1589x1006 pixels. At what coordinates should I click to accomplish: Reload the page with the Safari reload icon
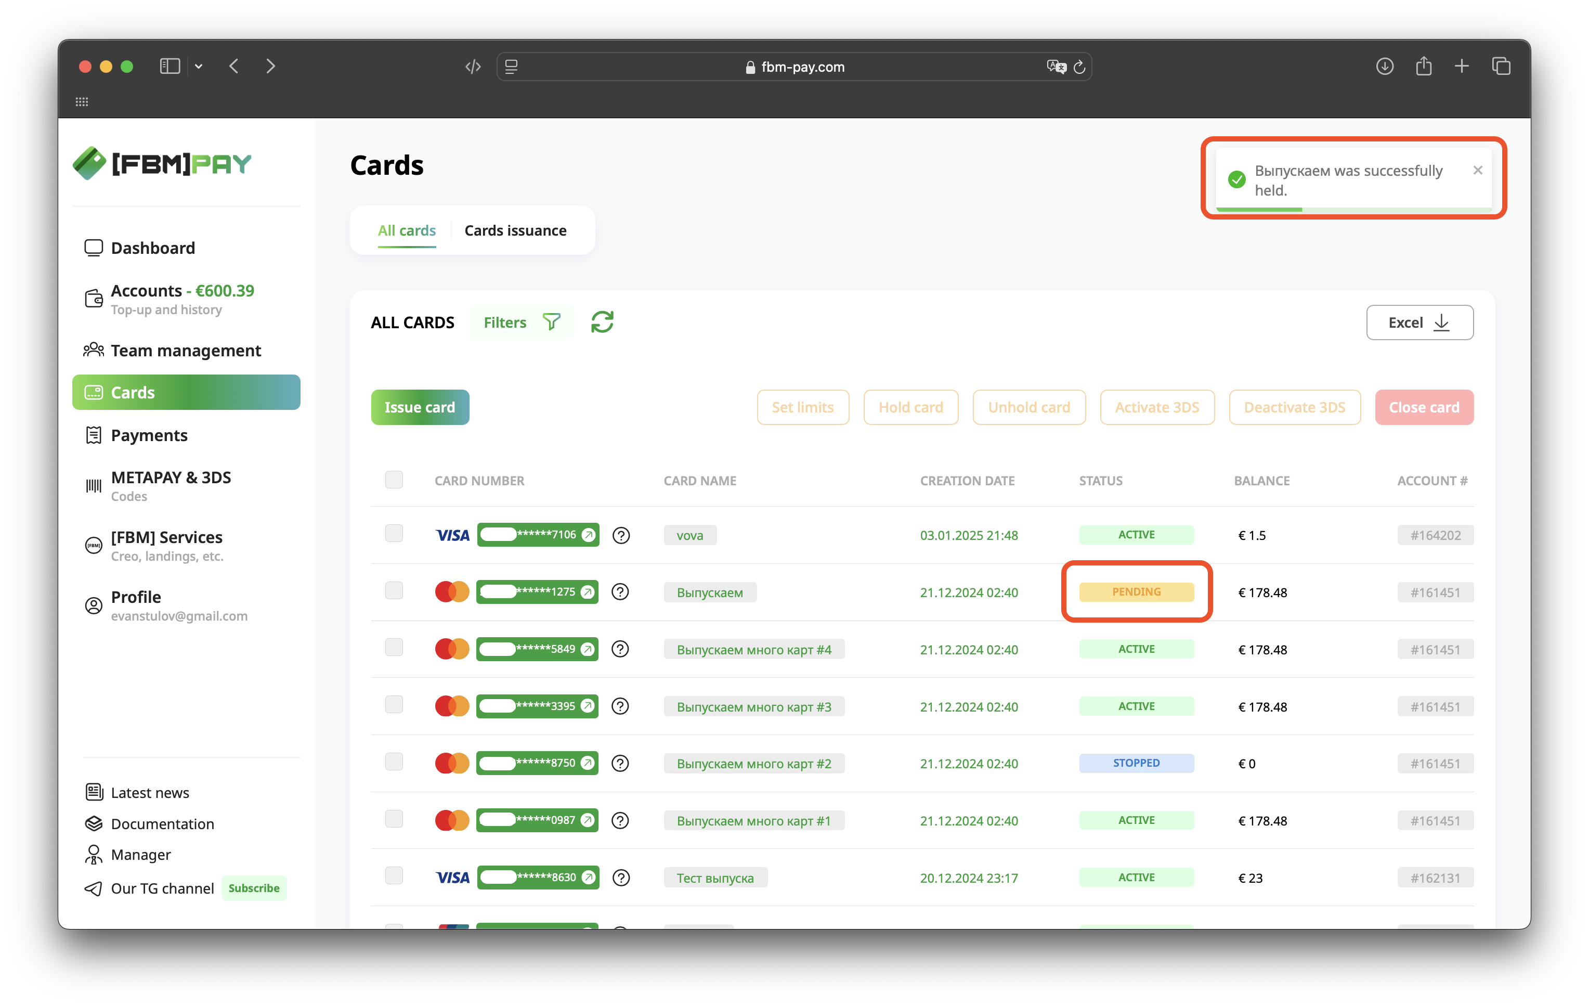pos(1079,67)
